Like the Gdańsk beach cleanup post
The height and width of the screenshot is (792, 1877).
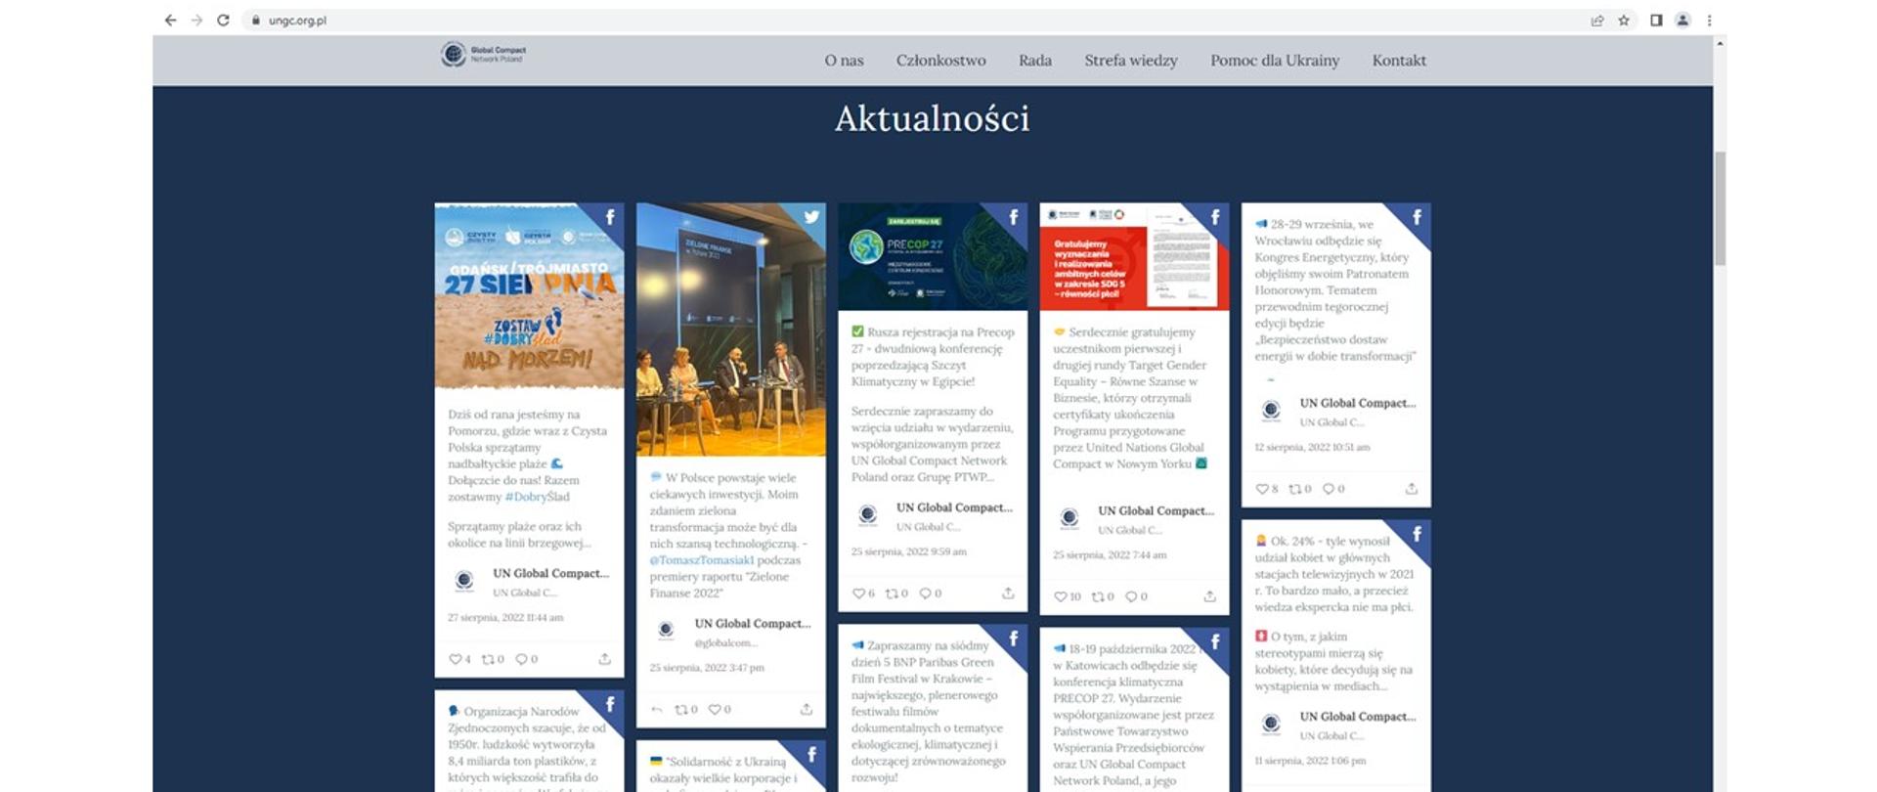pyautogui.click(x=455, y=659)
